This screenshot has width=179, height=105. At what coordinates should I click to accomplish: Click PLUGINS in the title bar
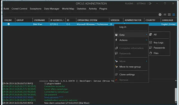point(129,4)
